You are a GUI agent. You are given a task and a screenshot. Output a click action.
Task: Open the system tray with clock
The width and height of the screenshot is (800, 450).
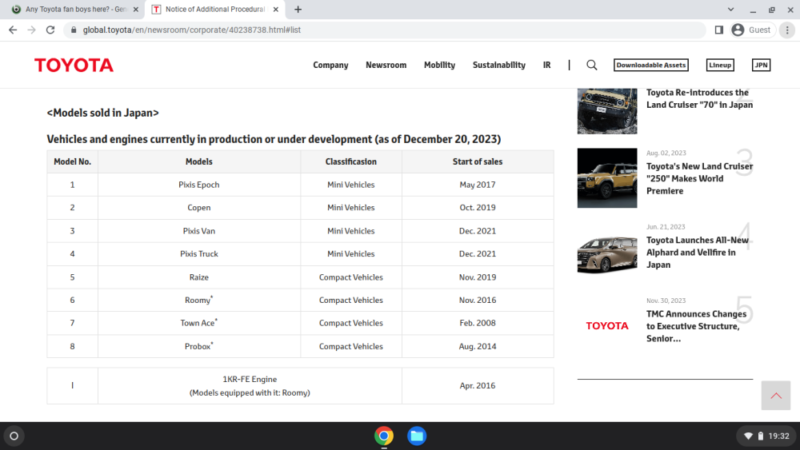767,436
